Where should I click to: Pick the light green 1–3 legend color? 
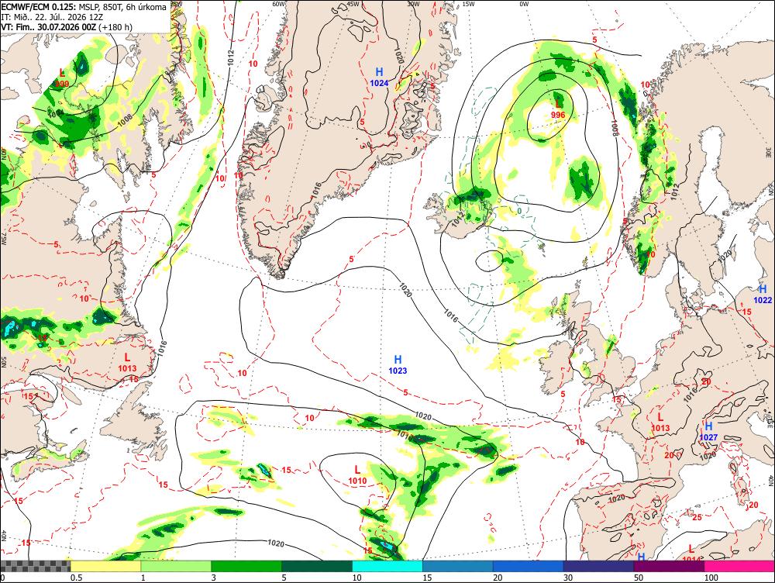pyautogui.click(x=176, y=566)
